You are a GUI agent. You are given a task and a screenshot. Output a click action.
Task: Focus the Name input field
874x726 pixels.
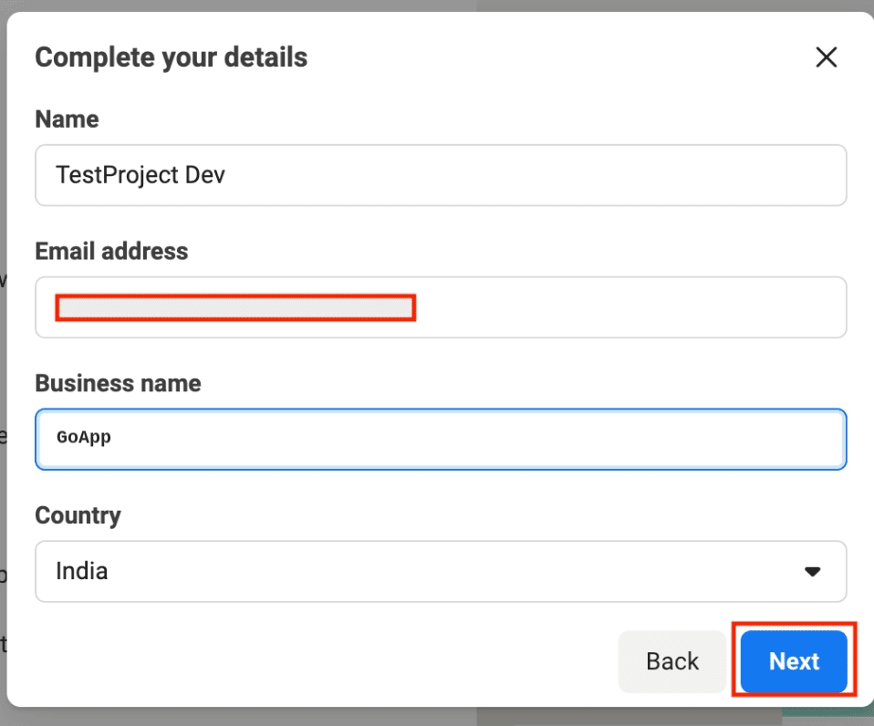pyautogui.click(x=441, y=175)
